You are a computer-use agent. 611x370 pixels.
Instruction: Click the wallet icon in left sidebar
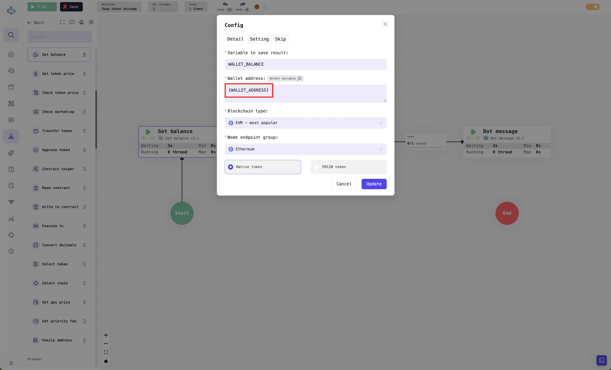[11, 87]
